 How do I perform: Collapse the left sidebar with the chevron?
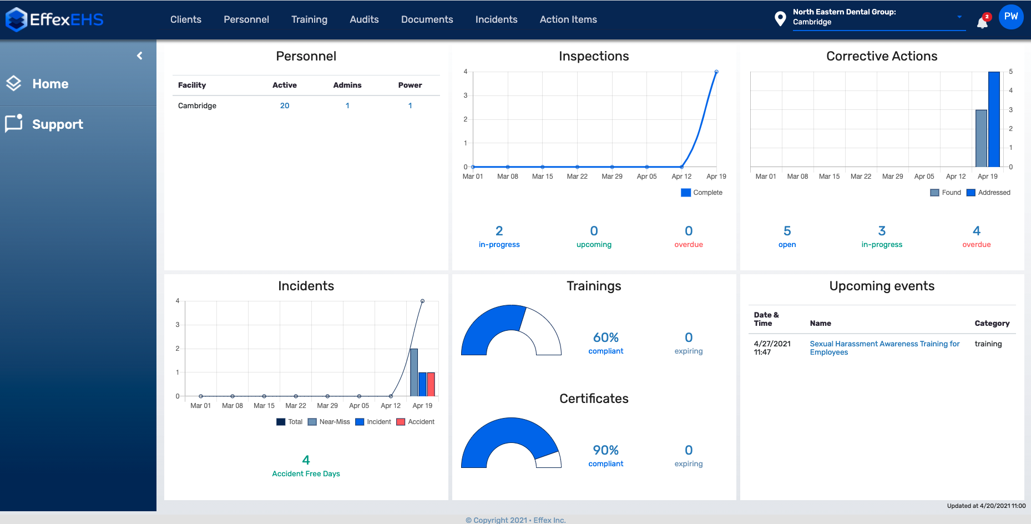139,56
